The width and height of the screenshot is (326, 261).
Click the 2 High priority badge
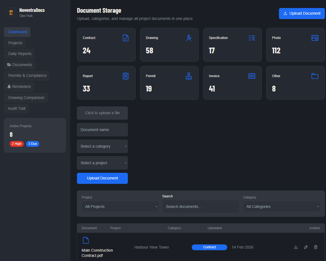click(x=17, y=144)
